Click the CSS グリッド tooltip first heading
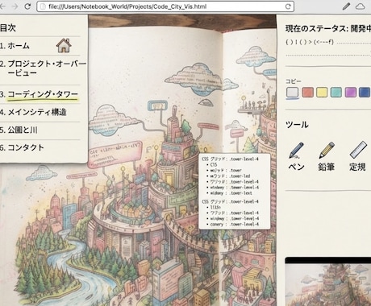371x306 pixels. (230, 159)
